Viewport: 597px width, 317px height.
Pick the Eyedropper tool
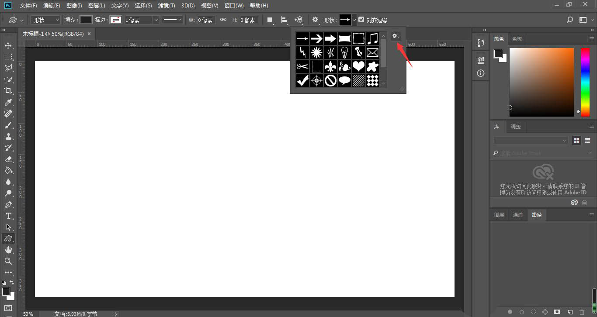pyautogui.click(x=8, y=102)
